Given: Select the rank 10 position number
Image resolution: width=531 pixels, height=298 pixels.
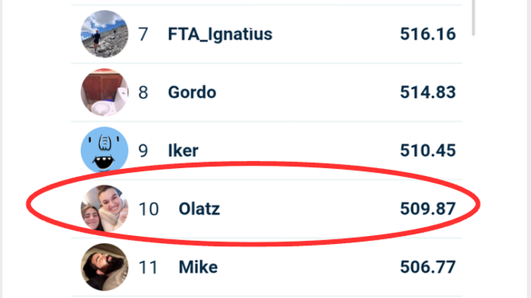Looking at the screenshot, I should click(x=148, y=209).
